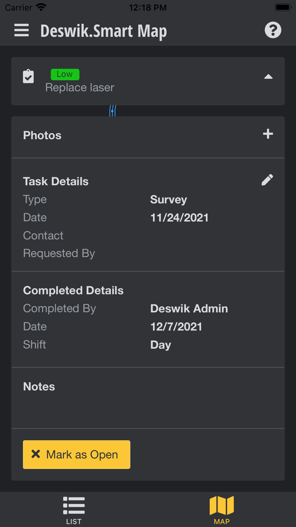Click the X icon inside Mark as Open
This screenshot has width=296, height=527.
(x=36, y=454)
